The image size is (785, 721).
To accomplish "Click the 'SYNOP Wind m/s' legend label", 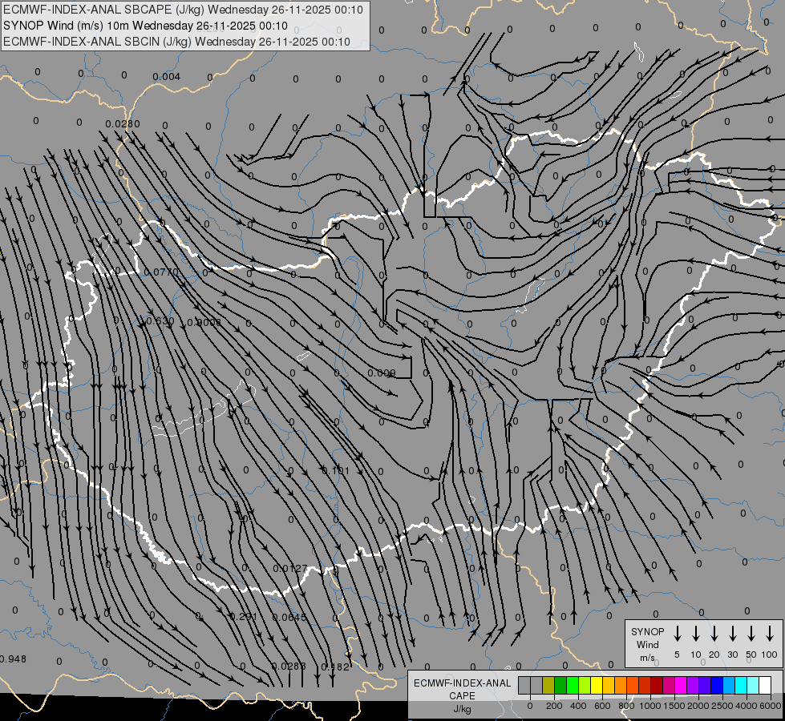I will click(x=647, y=644).
